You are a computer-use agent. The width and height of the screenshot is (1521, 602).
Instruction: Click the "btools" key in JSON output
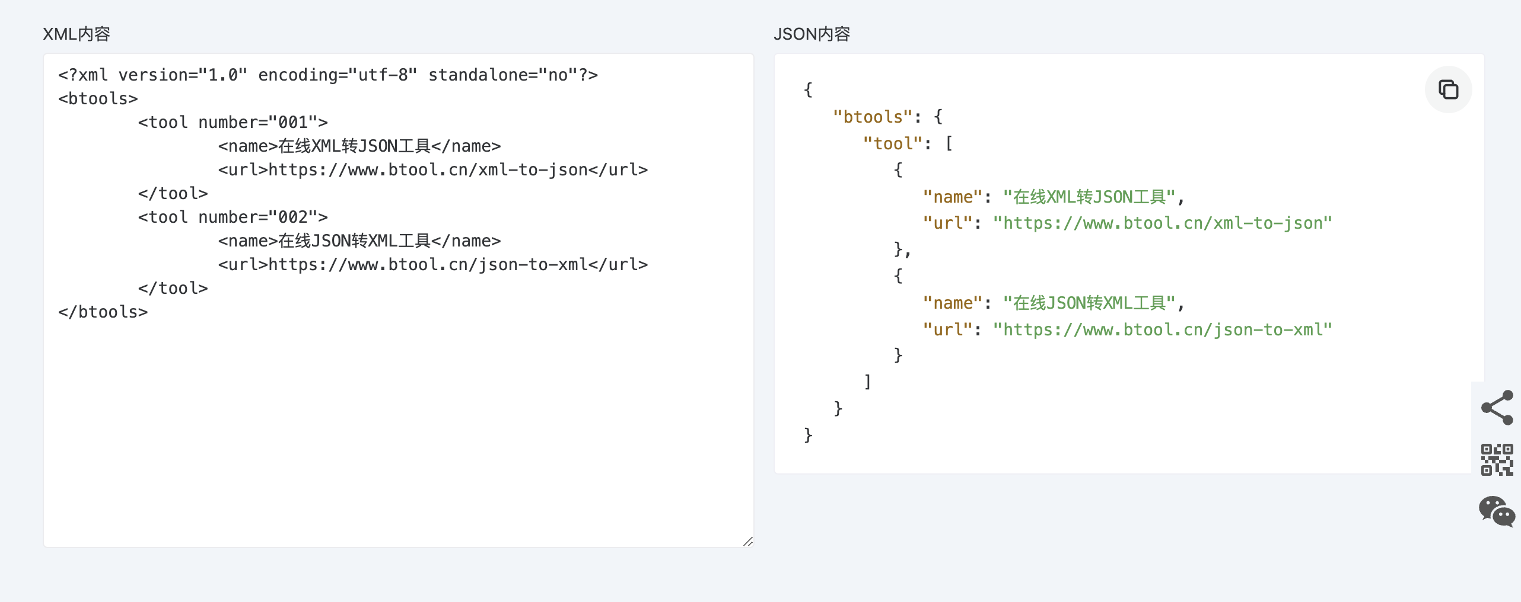(872, 117)
